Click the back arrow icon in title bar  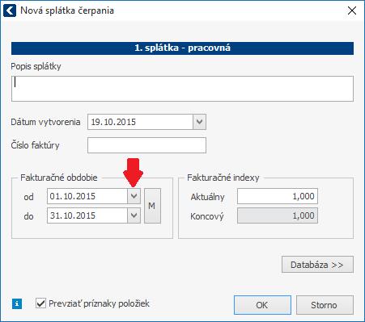click(x=10, y=11)
